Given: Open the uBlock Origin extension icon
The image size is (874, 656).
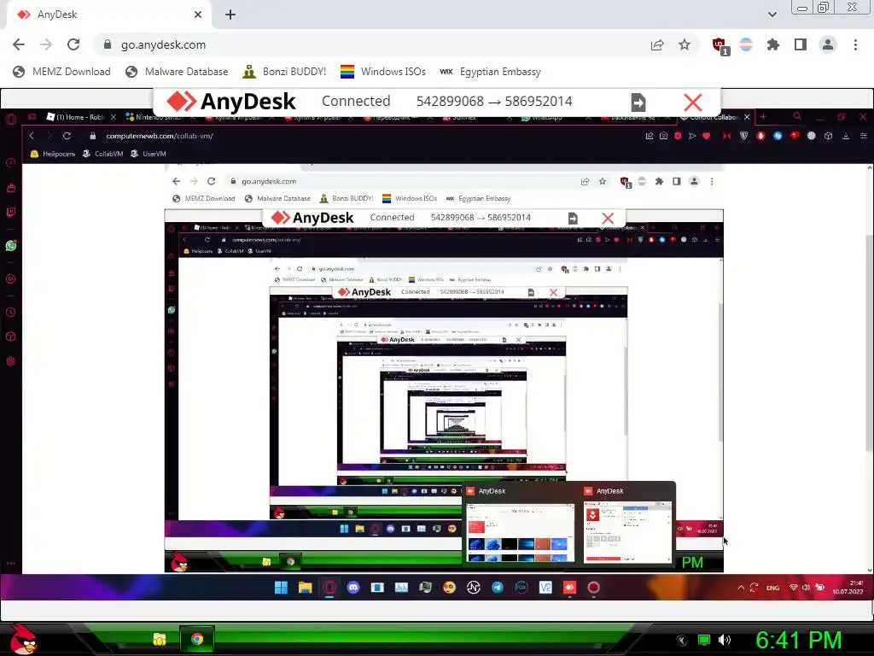Looking at the screenshot, I should click(720, 45).
